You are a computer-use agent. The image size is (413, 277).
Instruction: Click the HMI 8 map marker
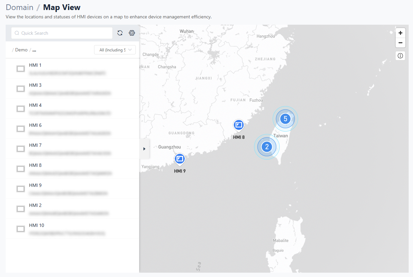coord(239,126)
